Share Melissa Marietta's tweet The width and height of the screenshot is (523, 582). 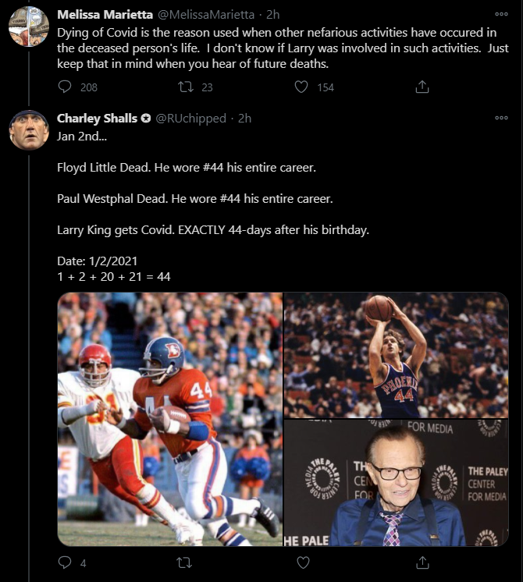coord(422,87)
